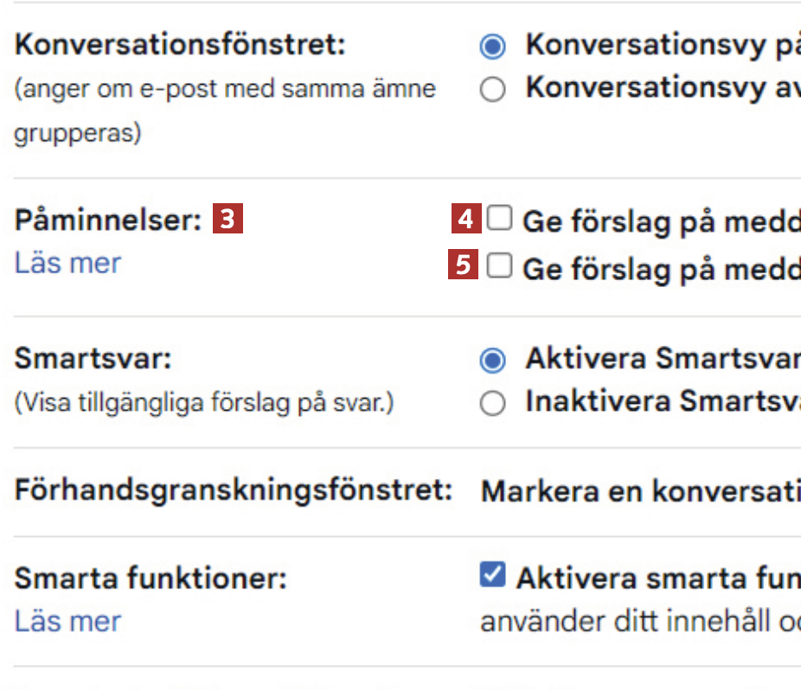The height and width of the screenshot is (690, 801).
Task: Uncheck the "Aktivera smarta funktioner" checkbox
Action: pos(492,575)
